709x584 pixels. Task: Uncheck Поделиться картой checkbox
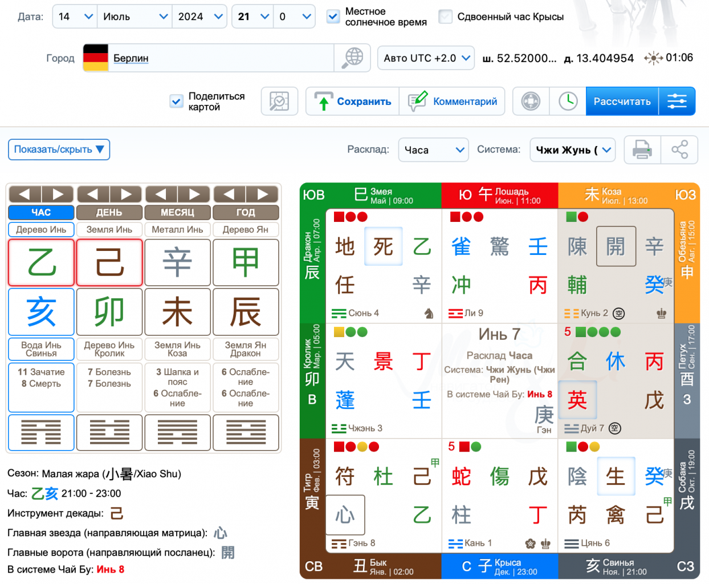click(x=177, y=102)
